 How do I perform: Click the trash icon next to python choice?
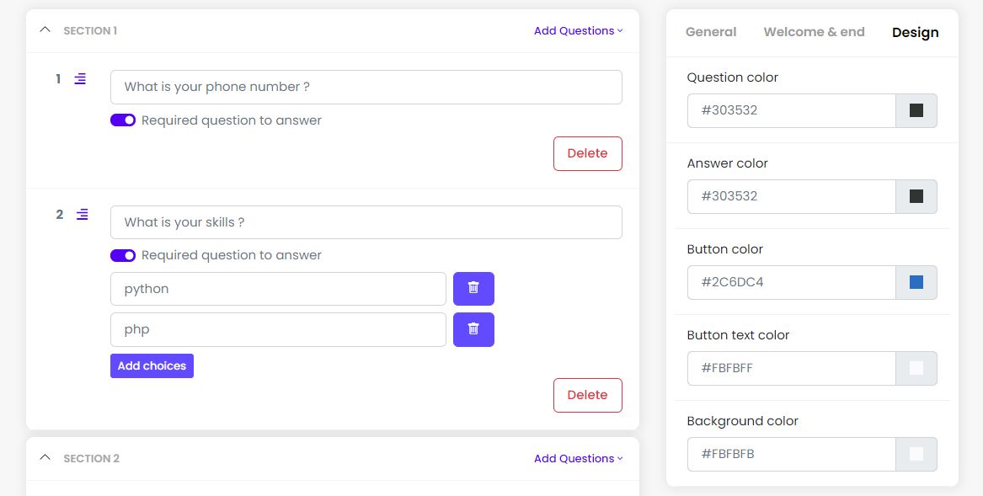coord(473,288)
